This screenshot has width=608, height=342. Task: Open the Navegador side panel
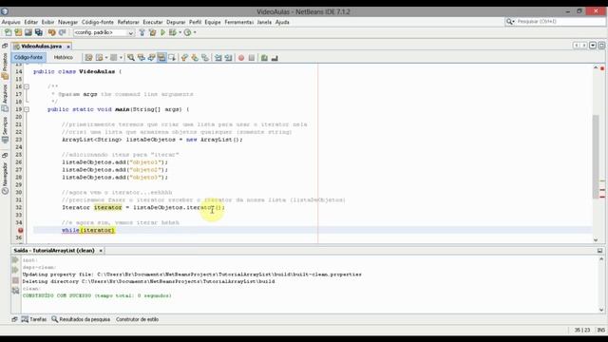click(x=5, y=178)
